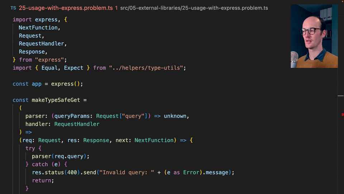This screenshot has width=344, height=194.
Task: Place cursor on the Equal import
Action: (49, 68)
